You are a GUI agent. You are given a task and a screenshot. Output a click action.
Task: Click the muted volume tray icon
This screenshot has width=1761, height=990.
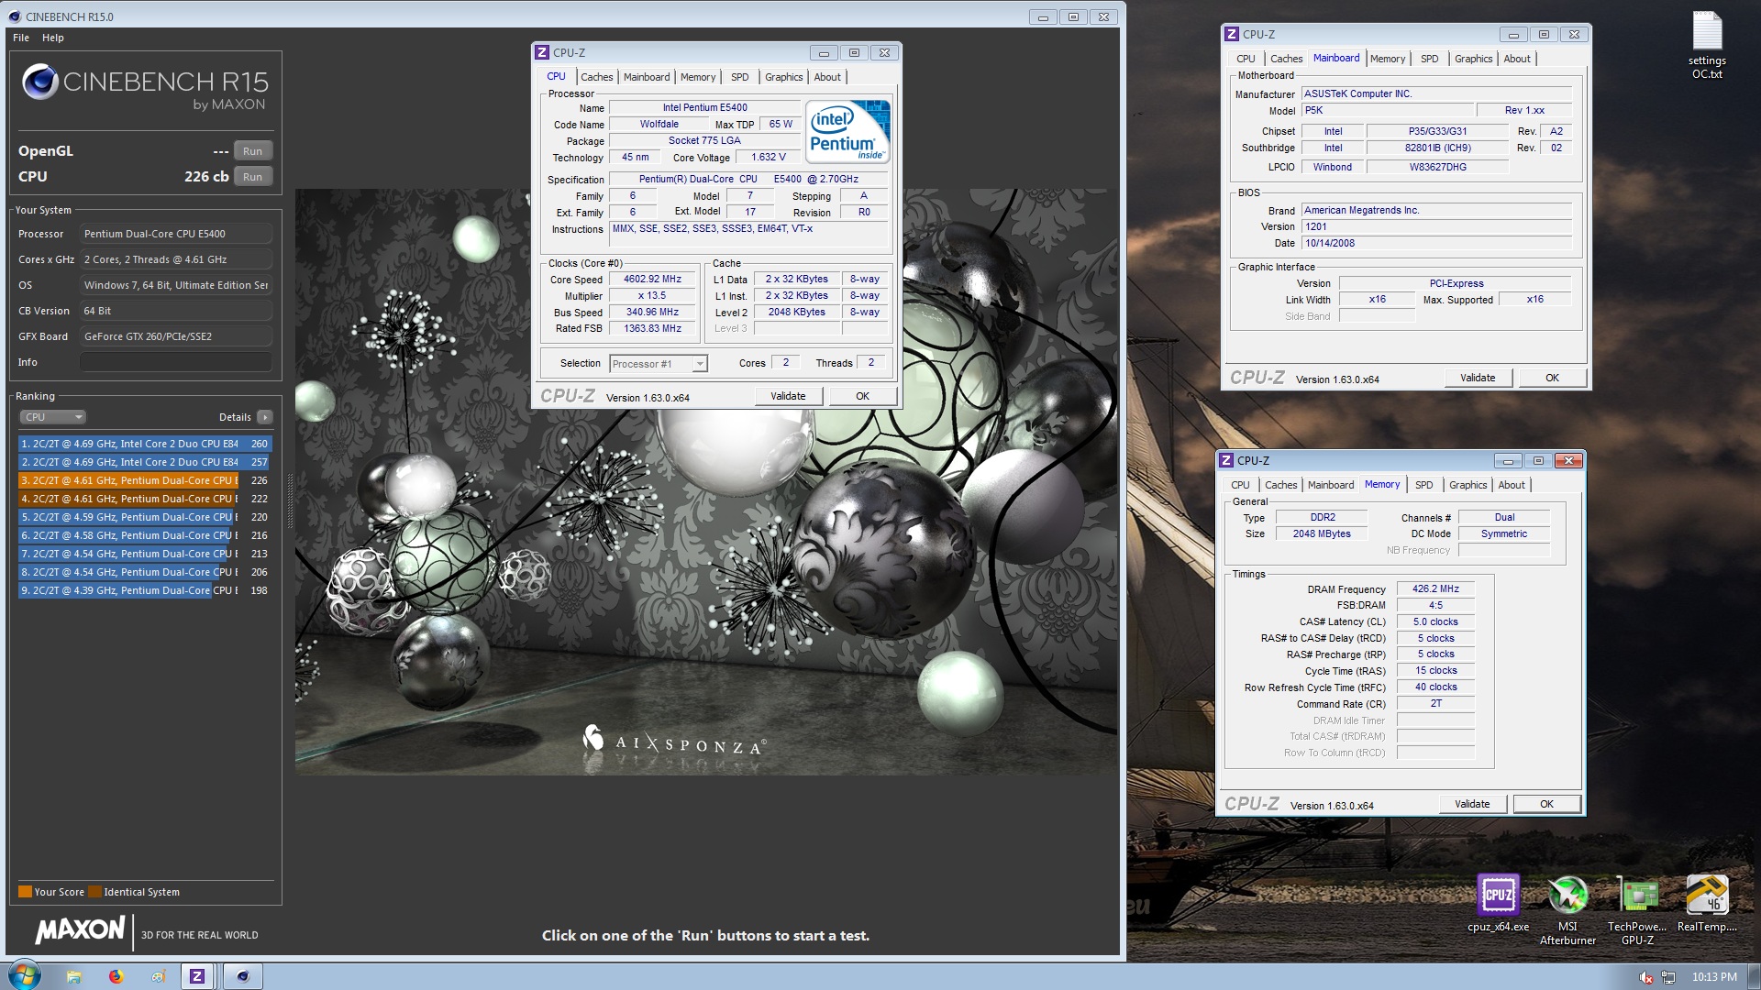click(1646, 978)
